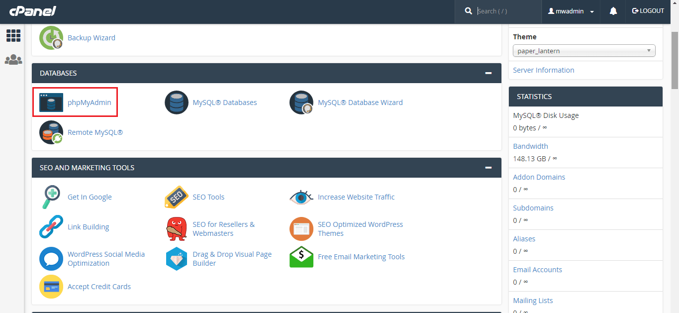The width and height of the screenshot is (679, 313).
Task: Launch the MySQL Database Wizard icon
Action: [x=301, y=103]
